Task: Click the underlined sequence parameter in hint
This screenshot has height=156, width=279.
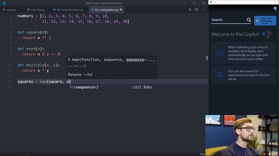Action: click(x=135, y=60)
